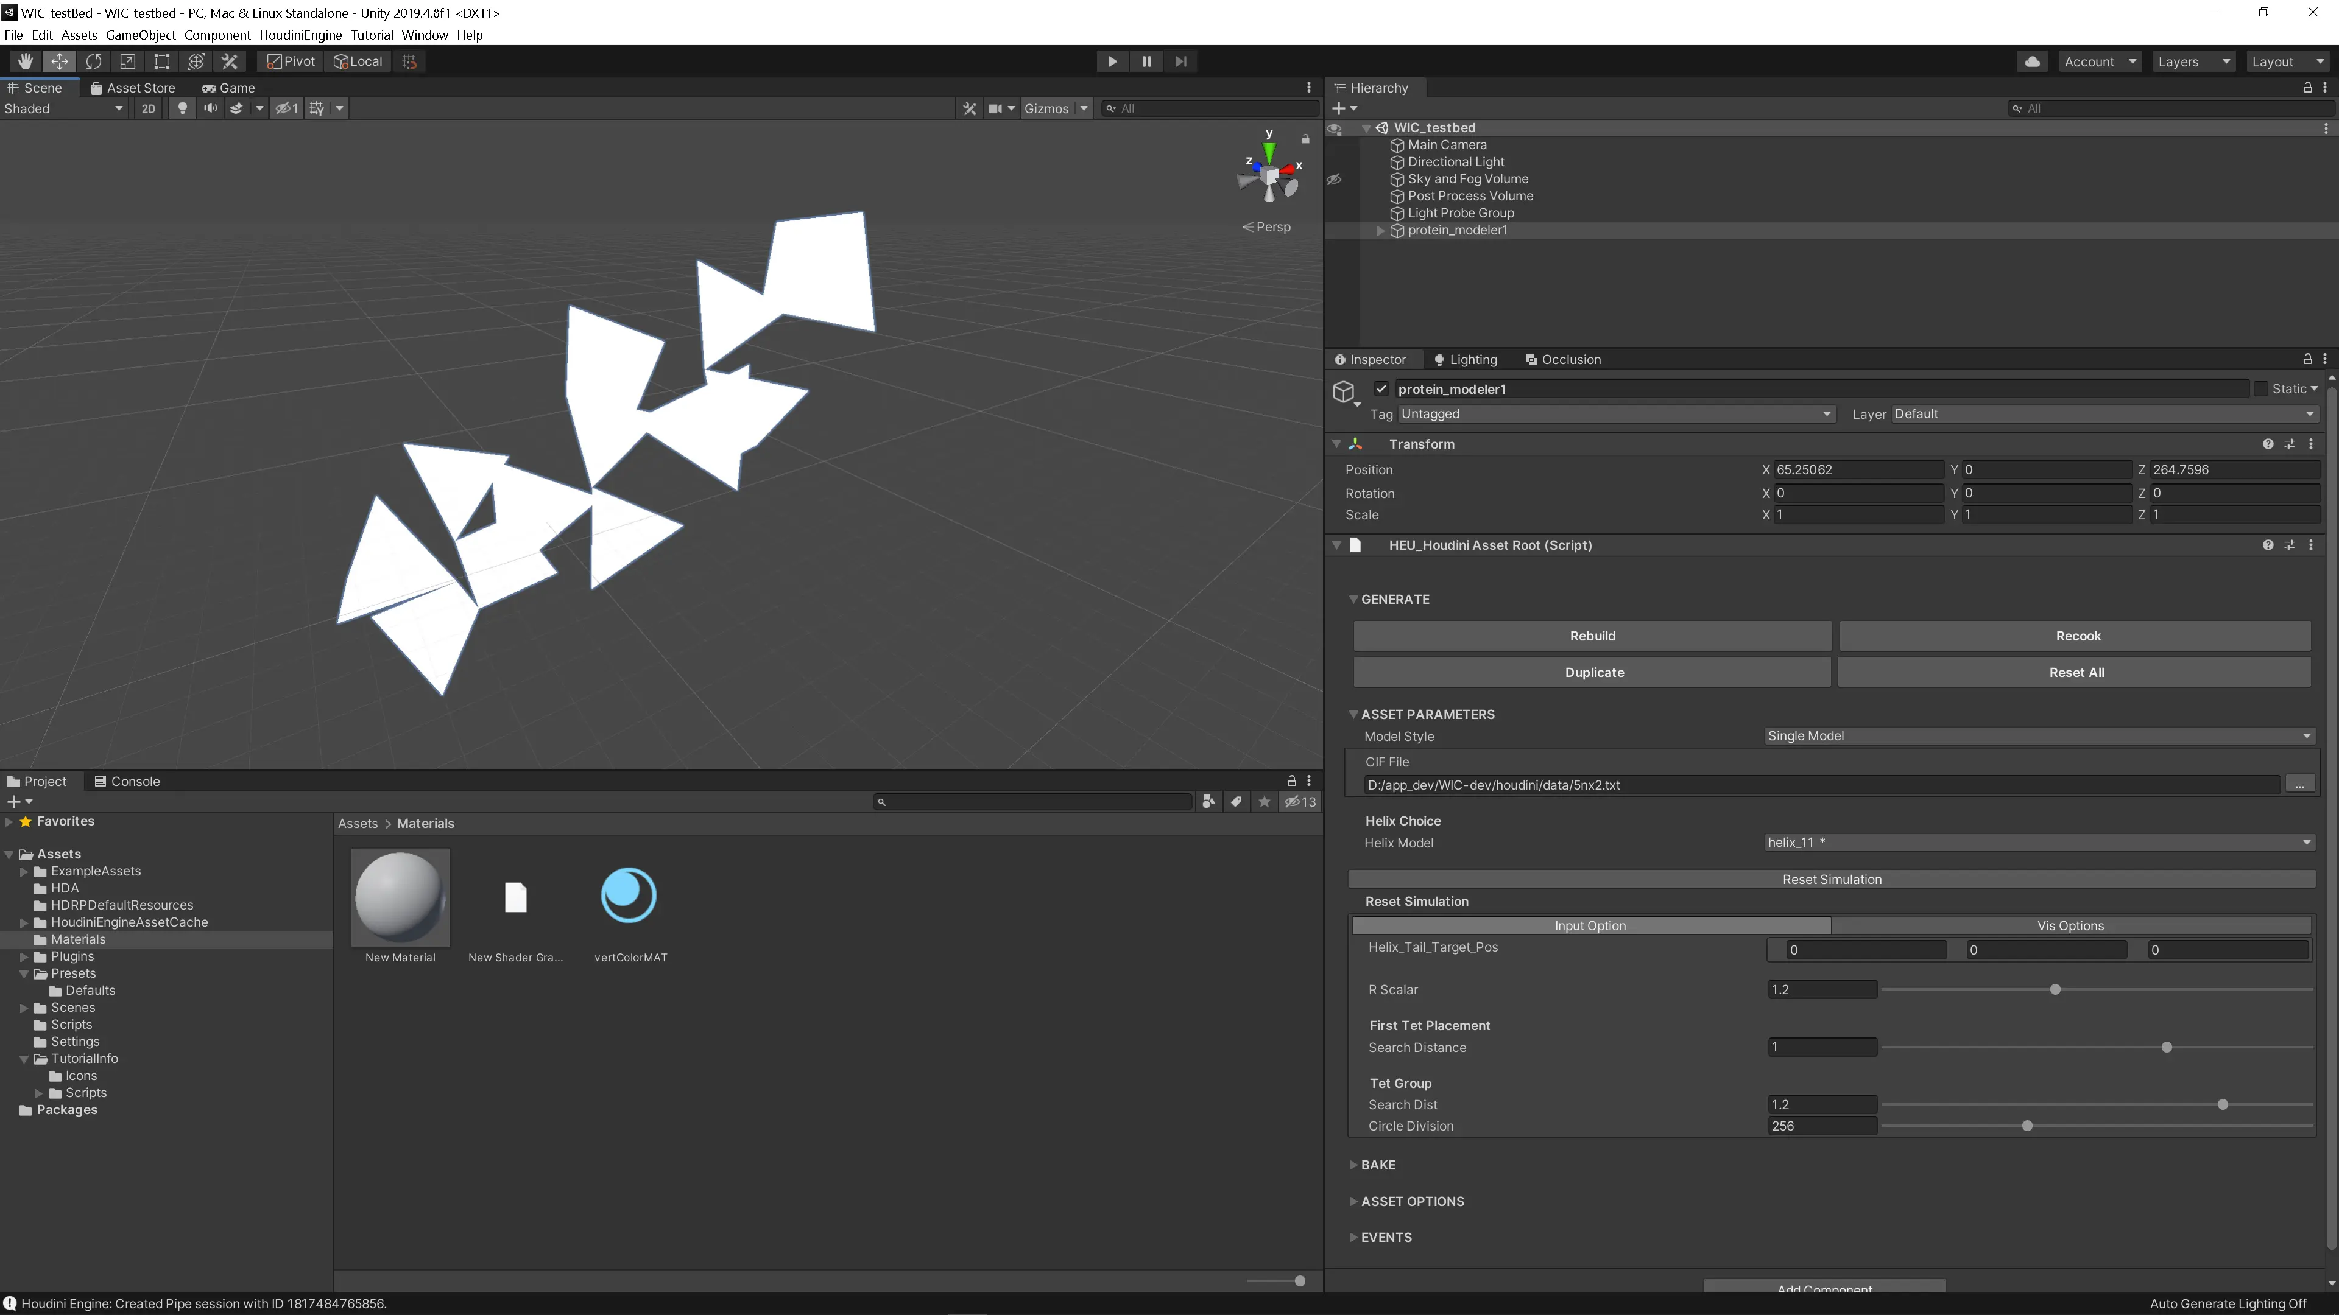This screenshot has height=1315, width=2339.
Task: Switch to the Lighting tab
Action: click(1464, 359)
